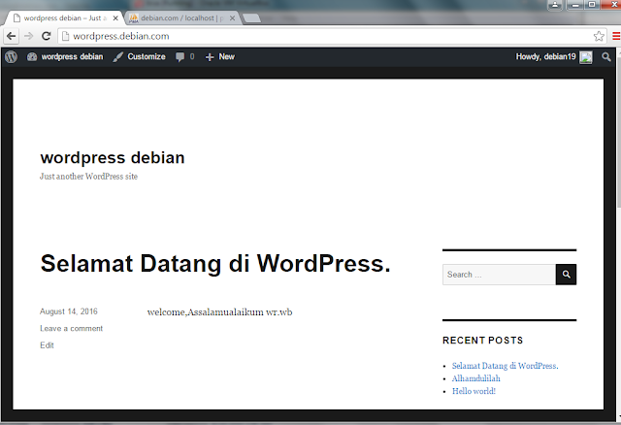Click the Leave a comment link
Viewport: 621px width, 425px height.
[x=71, y=328]
